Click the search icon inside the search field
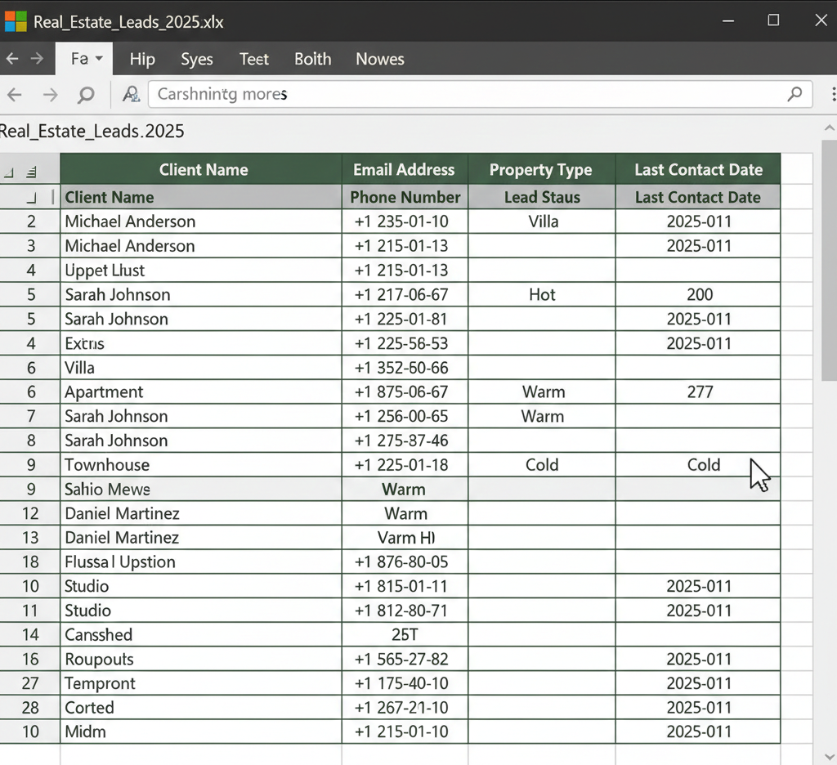Image resolution: width=837 pixels, height=765 pixels. click(x=794, y=94)
